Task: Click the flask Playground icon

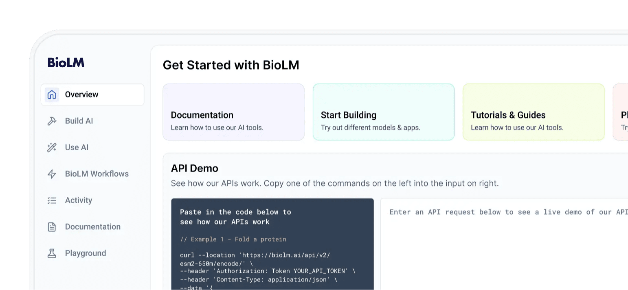Action: coord(52,253)
